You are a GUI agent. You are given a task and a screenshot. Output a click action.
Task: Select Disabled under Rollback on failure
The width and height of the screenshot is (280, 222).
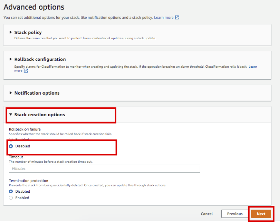(x=11, y=146)
